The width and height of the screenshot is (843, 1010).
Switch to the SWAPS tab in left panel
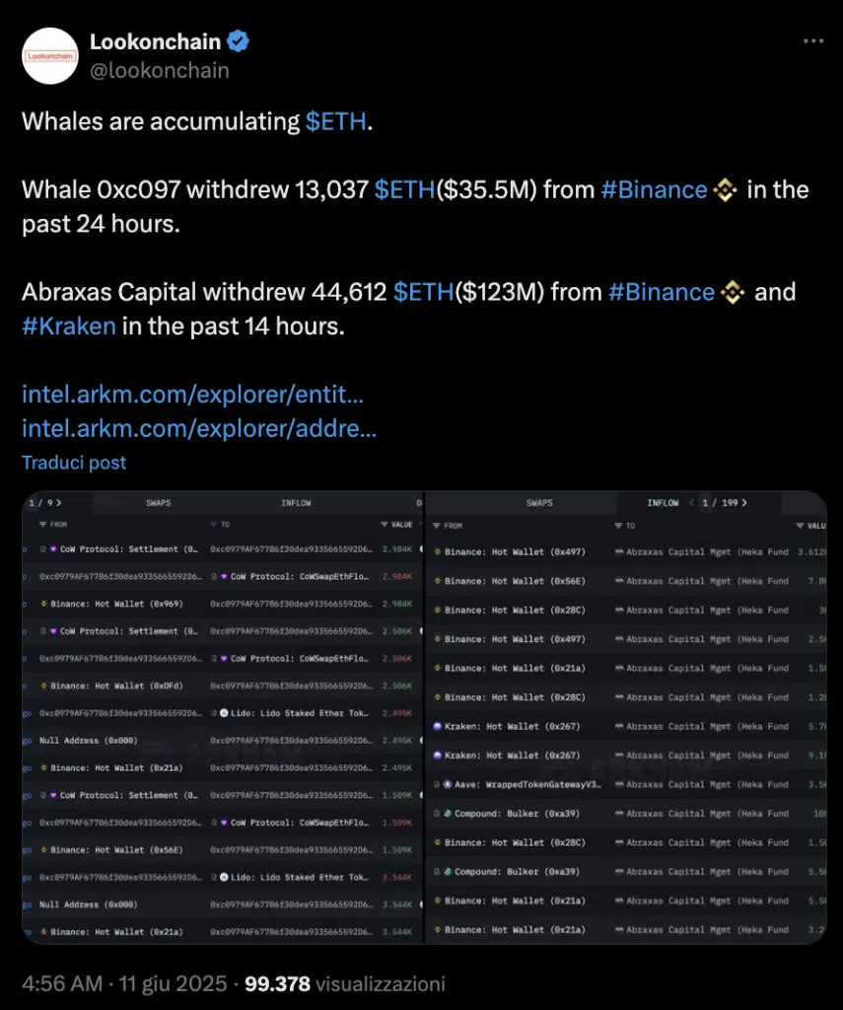(x=158, y=503)
